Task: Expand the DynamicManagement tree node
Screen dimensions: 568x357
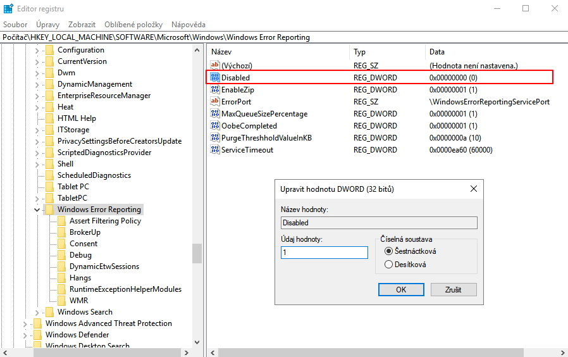Action: 37,85
